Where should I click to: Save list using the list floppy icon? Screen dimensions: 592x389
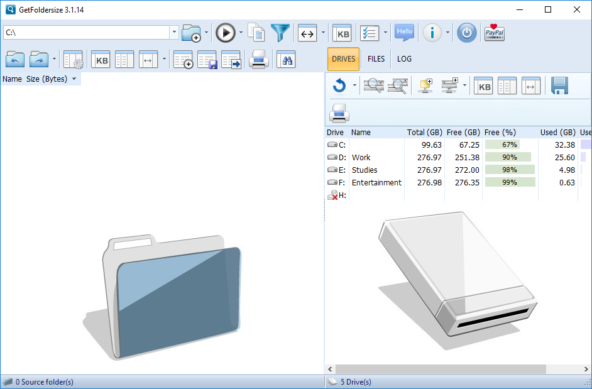tap(207, 60)
